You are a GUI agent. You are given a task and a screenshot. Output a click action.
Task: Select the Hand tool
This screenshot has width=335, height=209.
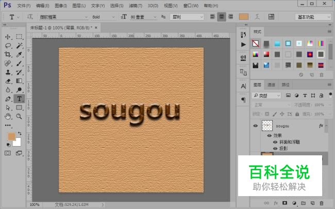(x=8, y=117)
